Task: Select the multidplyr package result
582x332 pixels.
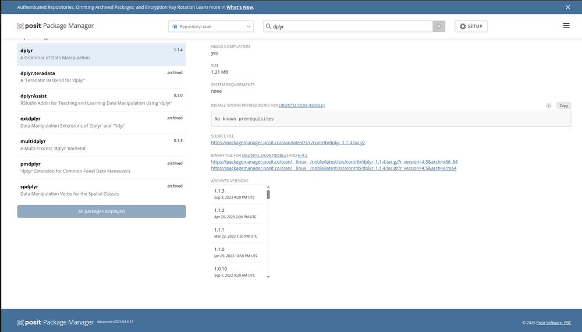Action: pyautogui.click(x=101, y=145)
